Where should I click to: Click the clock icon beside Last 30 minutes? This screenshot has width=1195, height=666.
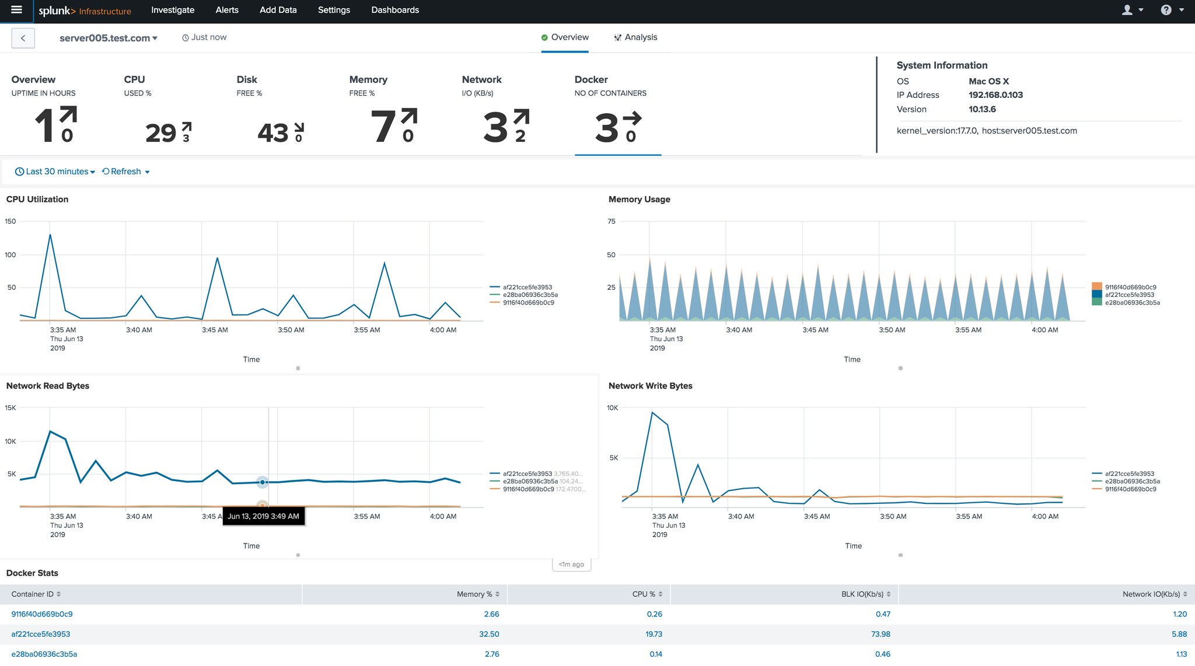point(19,171)
